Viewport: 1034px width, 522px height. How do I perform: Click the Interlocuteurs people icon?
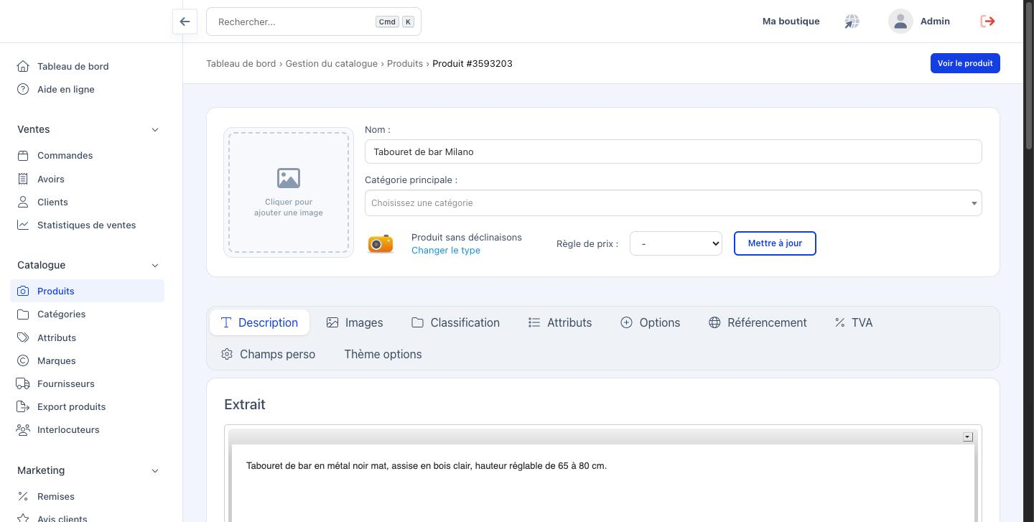[23, 429]
